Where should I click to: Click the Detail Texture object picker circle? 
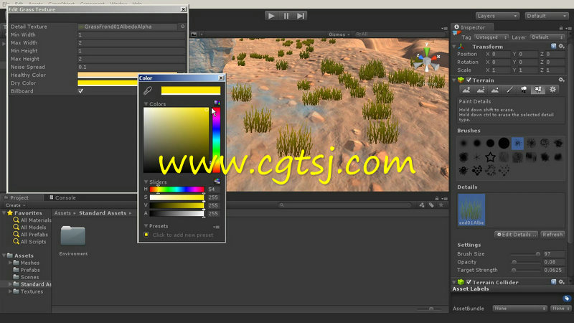click(x=183, y=27)
